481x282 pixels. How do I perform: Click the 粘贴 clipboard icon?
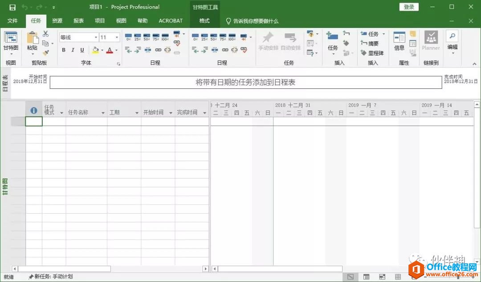coord(32,38)
